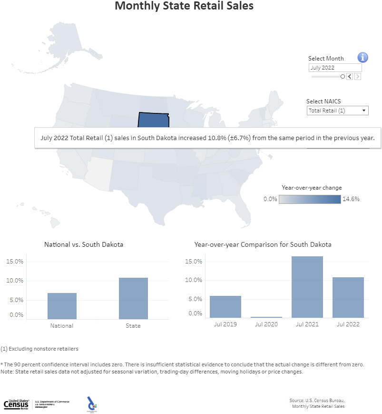Open the Select Month July 2022 field

click(x=335, y=68)
